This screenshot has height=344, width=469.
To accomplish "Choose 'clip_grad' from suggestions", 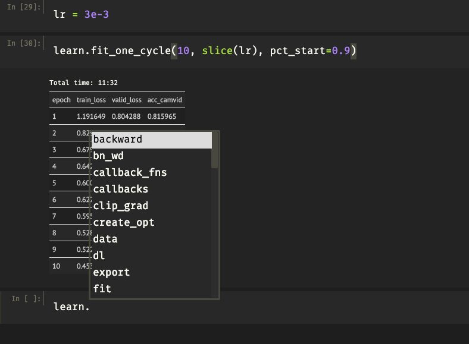I will tap(151, 206).
